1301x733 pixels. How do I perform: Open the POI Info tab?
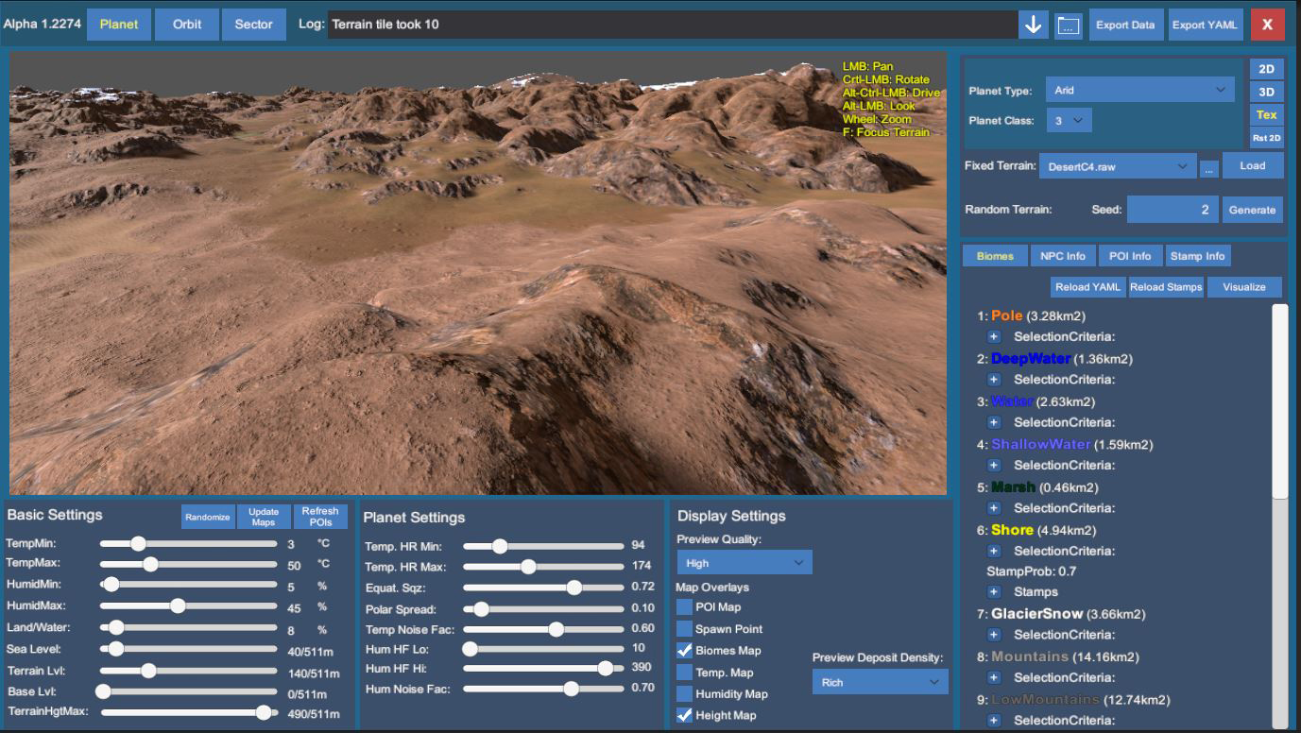coord(1130,256)
